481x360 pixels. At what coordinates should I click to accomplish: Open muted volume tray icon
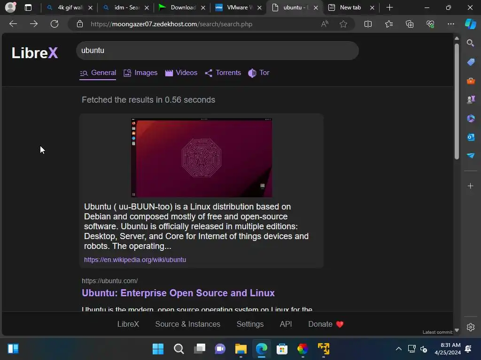coord(424,349)
